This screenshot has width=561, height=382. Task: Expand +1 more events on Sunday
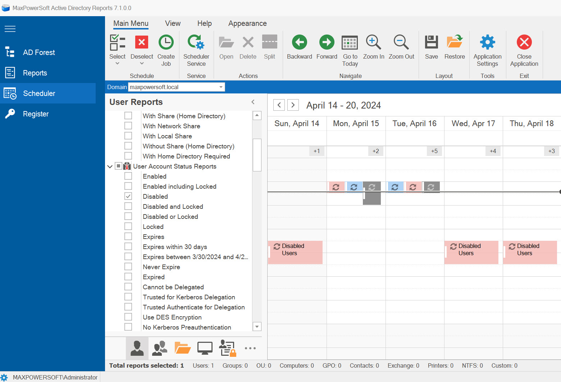(317, 151)
